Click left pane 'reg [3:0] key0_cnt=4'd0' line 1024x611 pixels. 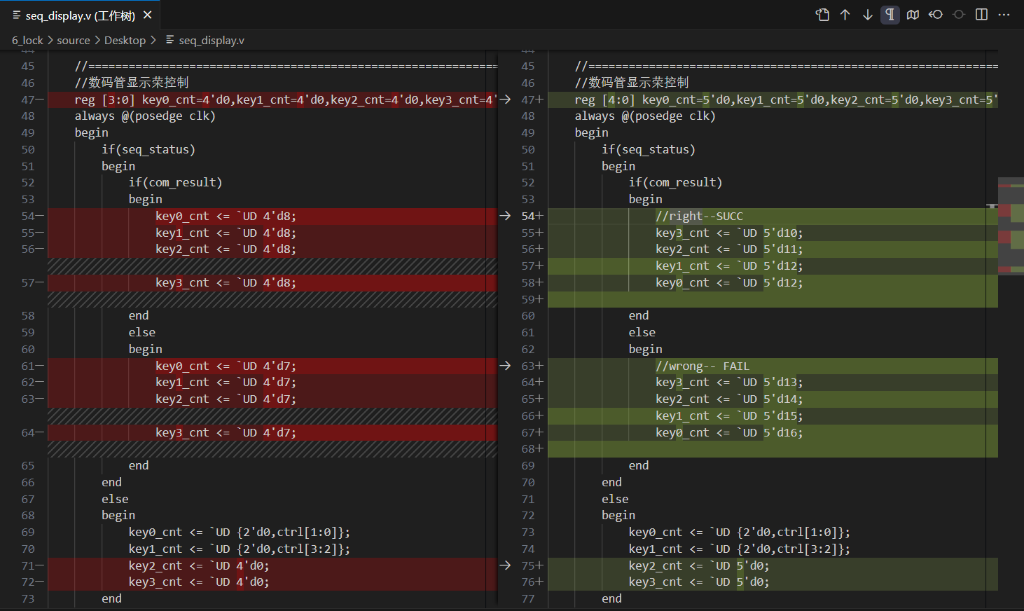tap(286, 99)
